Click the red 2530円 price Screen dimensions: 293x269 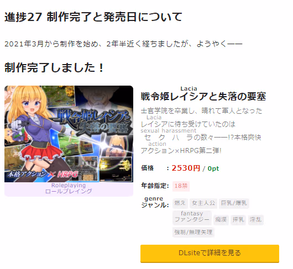point(186,168)
